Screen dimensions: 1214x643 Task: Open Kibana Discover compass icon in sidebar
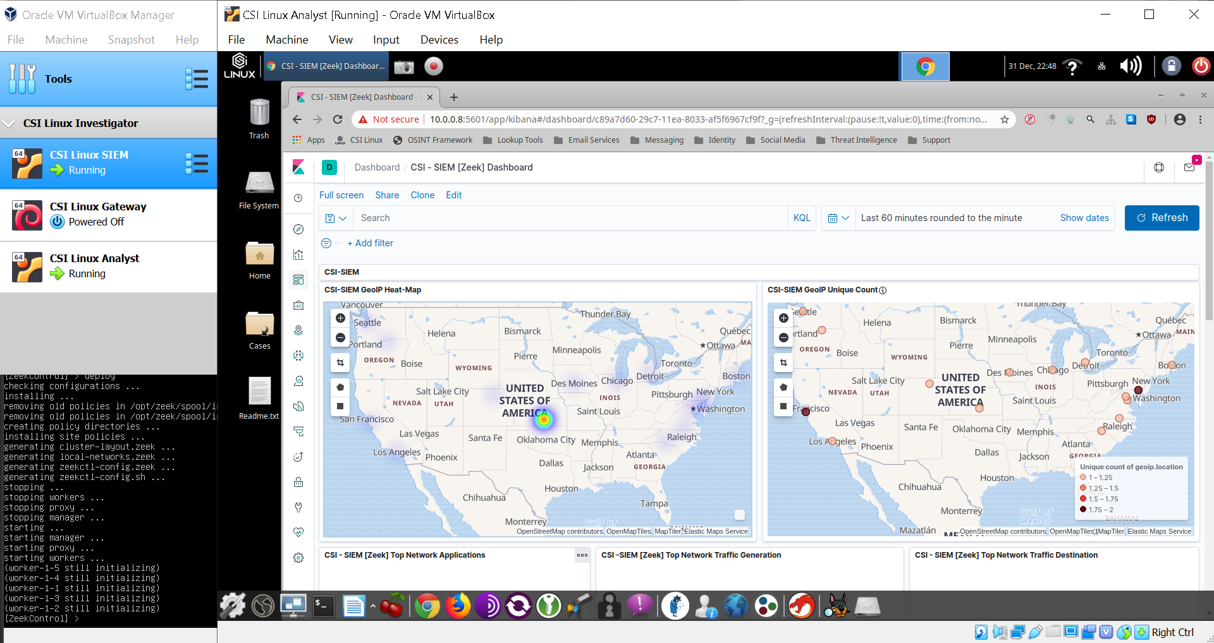298,229
